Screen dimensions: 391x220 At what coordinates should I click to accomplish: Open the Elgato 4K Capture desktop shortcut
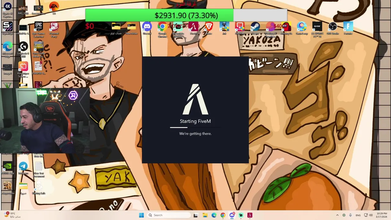7,10
